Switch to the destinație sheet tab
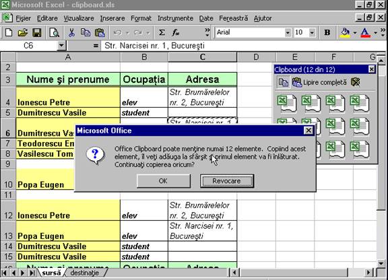The image size is (388, 280). (85, 273)
